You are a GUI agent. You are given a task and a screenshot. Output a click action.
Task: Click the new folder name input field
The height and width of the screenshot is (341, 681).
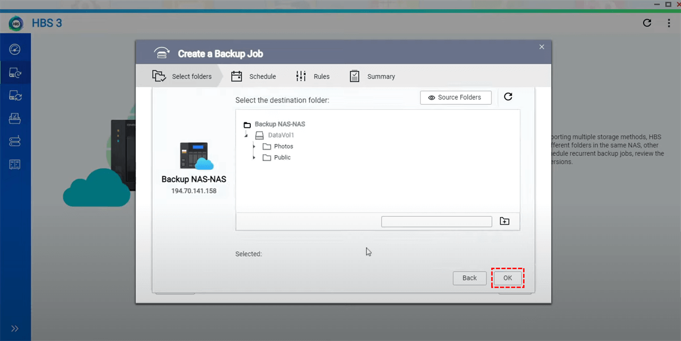436,221
